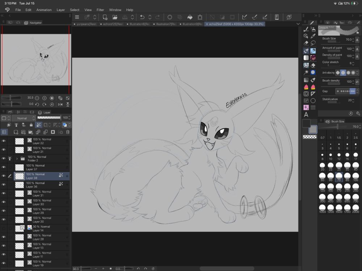Expand Folder 2 in the layer list
The height and width of the screenshot is (271, 362).
17,159
